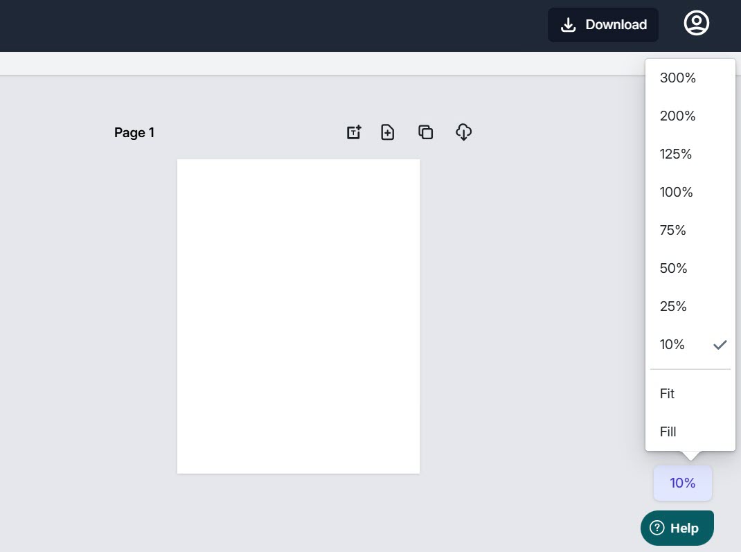Viewport: 741px width, 552px height.
Task: Select 300% zoom option
Action: tap(678, 78)
